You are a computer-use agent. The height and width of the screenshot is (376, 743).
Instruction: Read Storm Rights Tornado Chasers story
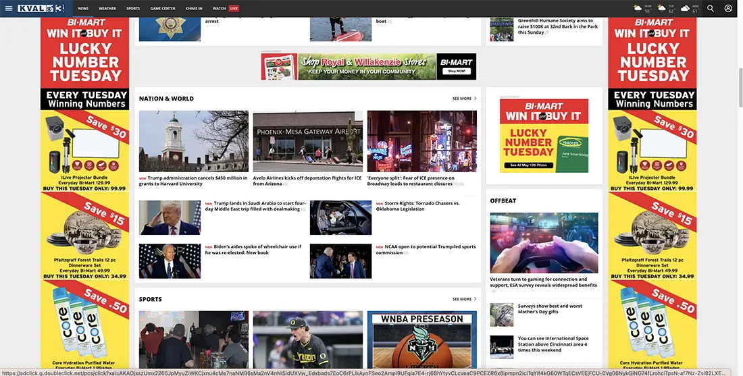coord(418,206)
